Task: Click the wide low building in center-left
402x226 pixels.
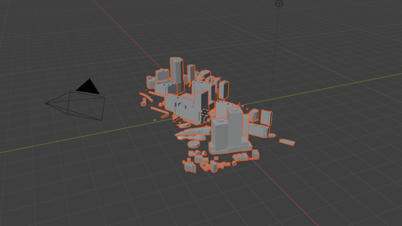Action: click(180, 104)
